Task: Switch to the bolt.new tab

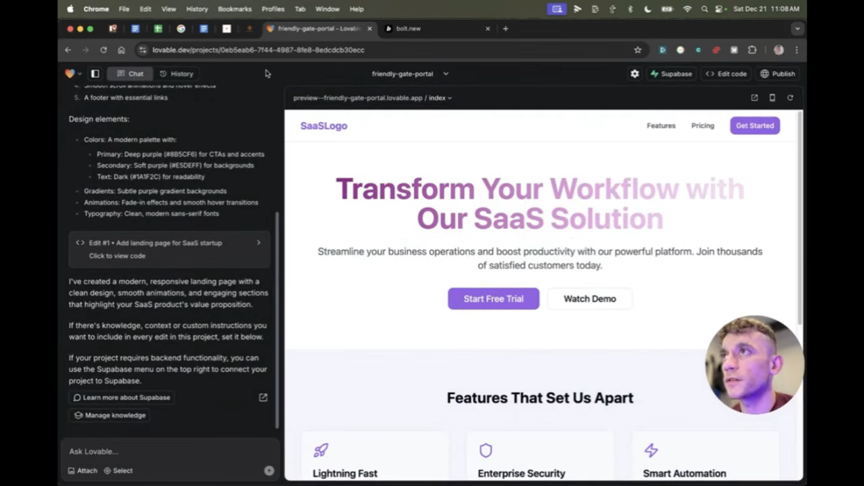Action: pos(435,28)
